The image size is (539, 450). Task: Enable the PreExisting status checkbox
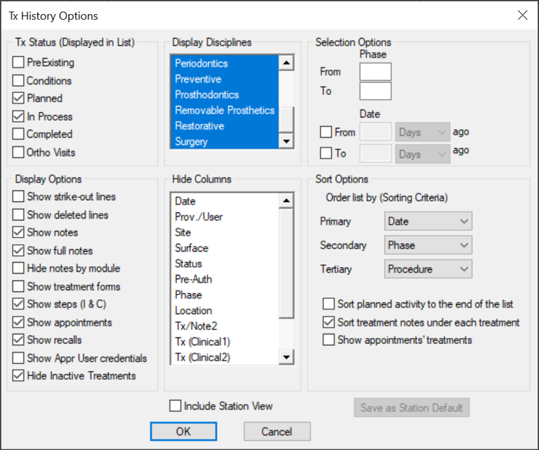[x=18, y=62]
